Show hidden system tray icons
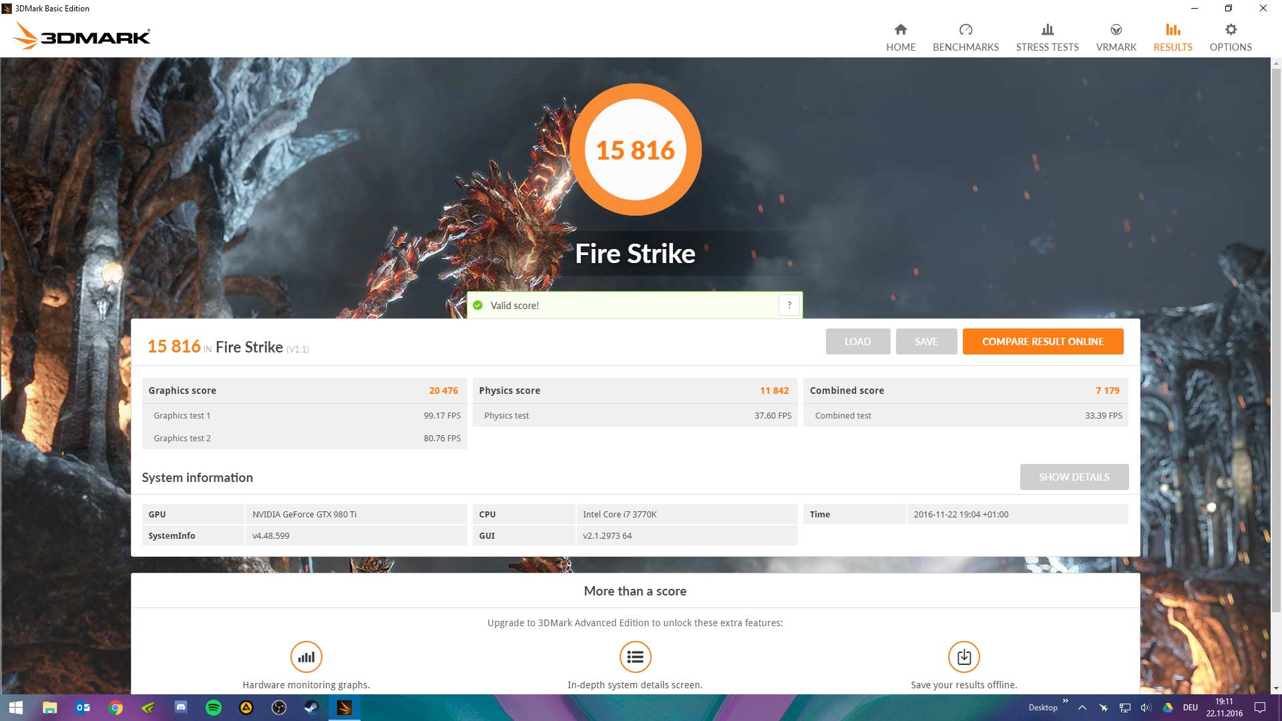Image resolution: width=1282 pixels, height=721 pixels. tap(1082, 708)
